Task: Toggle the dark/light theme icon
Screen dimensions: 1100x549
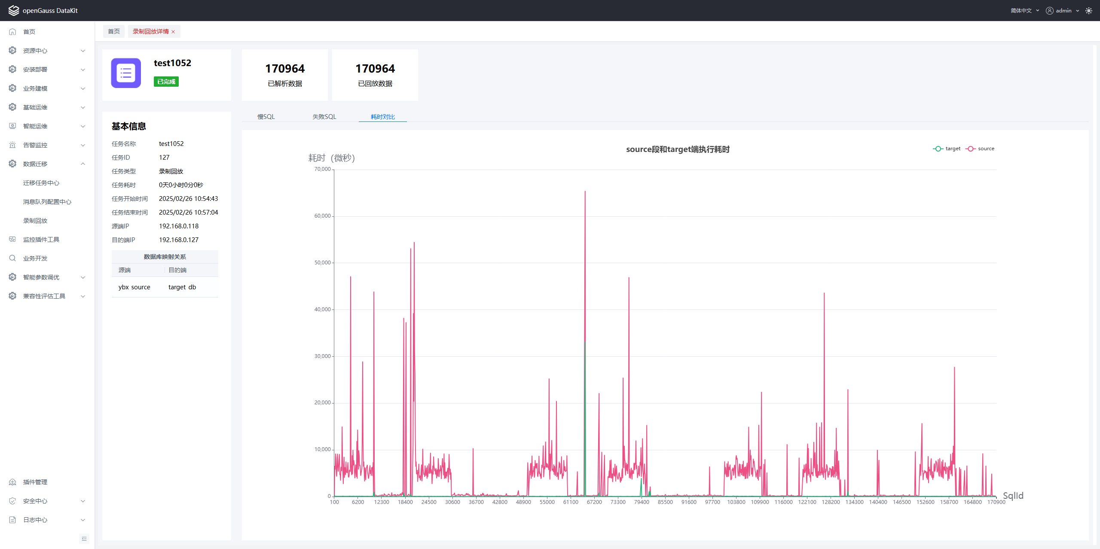Action: (x=1088, y=11)
